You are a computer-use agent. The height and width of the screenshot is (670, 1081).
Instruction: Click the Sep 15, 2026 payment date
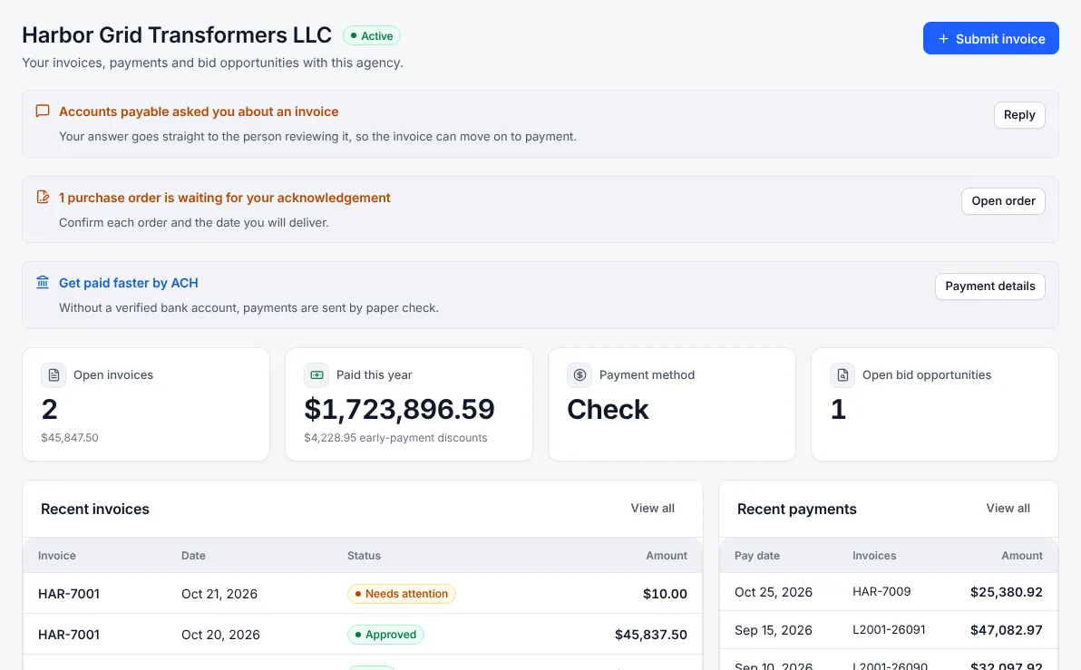tap(774, 630)
